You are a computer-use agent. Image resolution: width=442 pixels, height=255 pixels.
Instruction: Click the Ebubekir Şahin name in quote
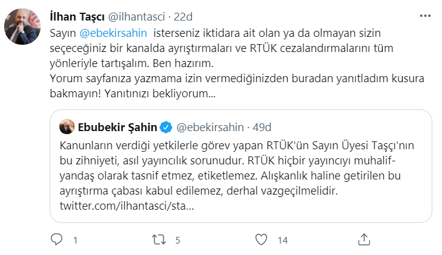[x=117, y=127]
